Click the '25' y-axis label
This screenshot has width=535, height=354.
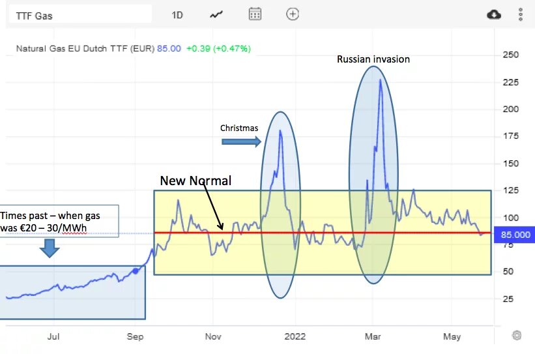pyautogui.click(x=508, y=299)
